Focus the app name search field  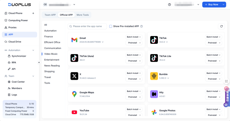(x=87, y=26)
